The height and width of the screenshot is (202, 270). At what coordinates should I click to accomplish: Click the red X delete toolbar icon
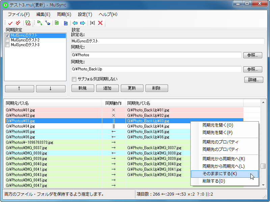tap(100, 23)
